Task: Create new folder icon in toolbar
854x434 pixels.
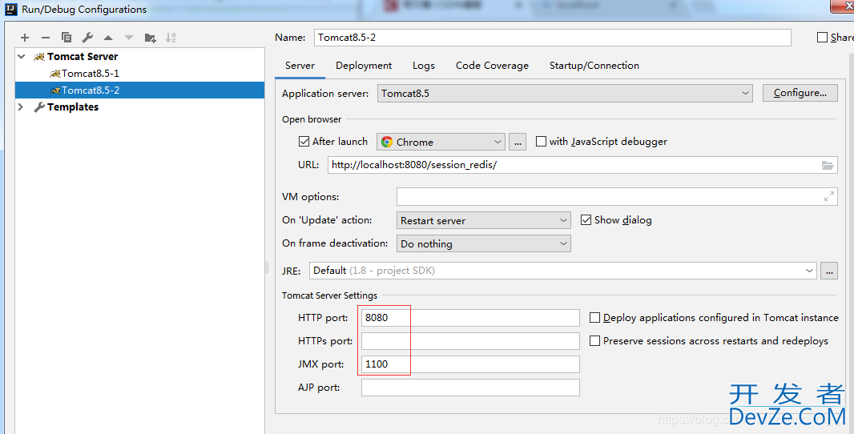Action: pos(151,38)
